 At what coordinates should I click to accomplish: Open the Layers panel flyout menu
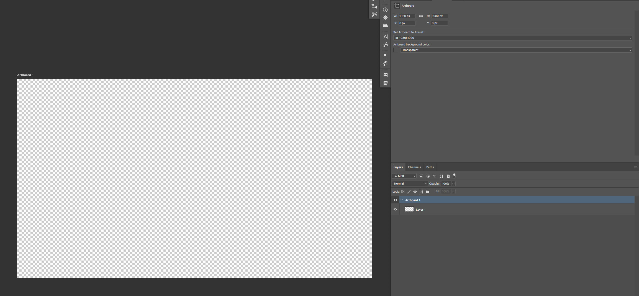coord(635,167)
